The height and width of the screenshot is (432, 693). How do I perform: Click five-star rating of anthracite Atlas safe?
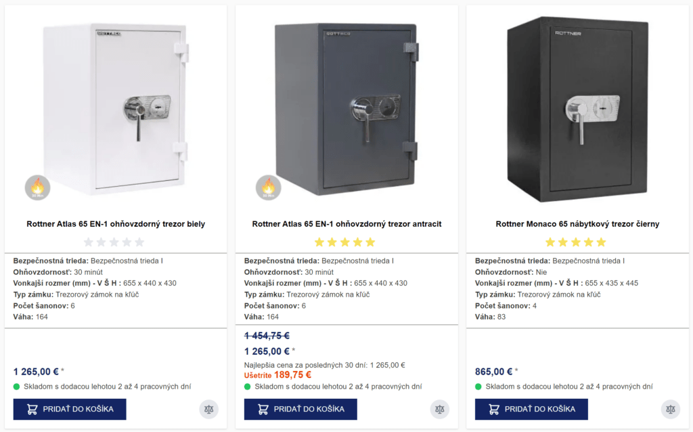point(344,242)
